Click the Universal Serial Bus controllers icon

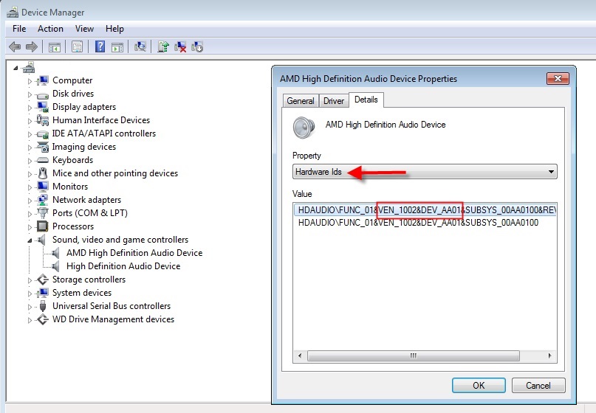tap(43, 306)
